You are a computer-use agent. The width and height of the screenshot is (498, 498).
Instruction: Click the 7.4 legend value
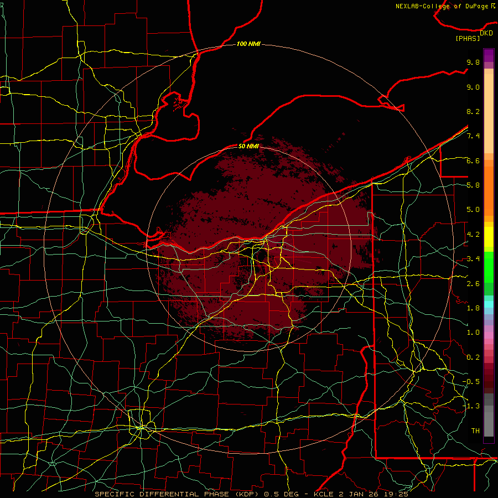click(x=473, y=136)
